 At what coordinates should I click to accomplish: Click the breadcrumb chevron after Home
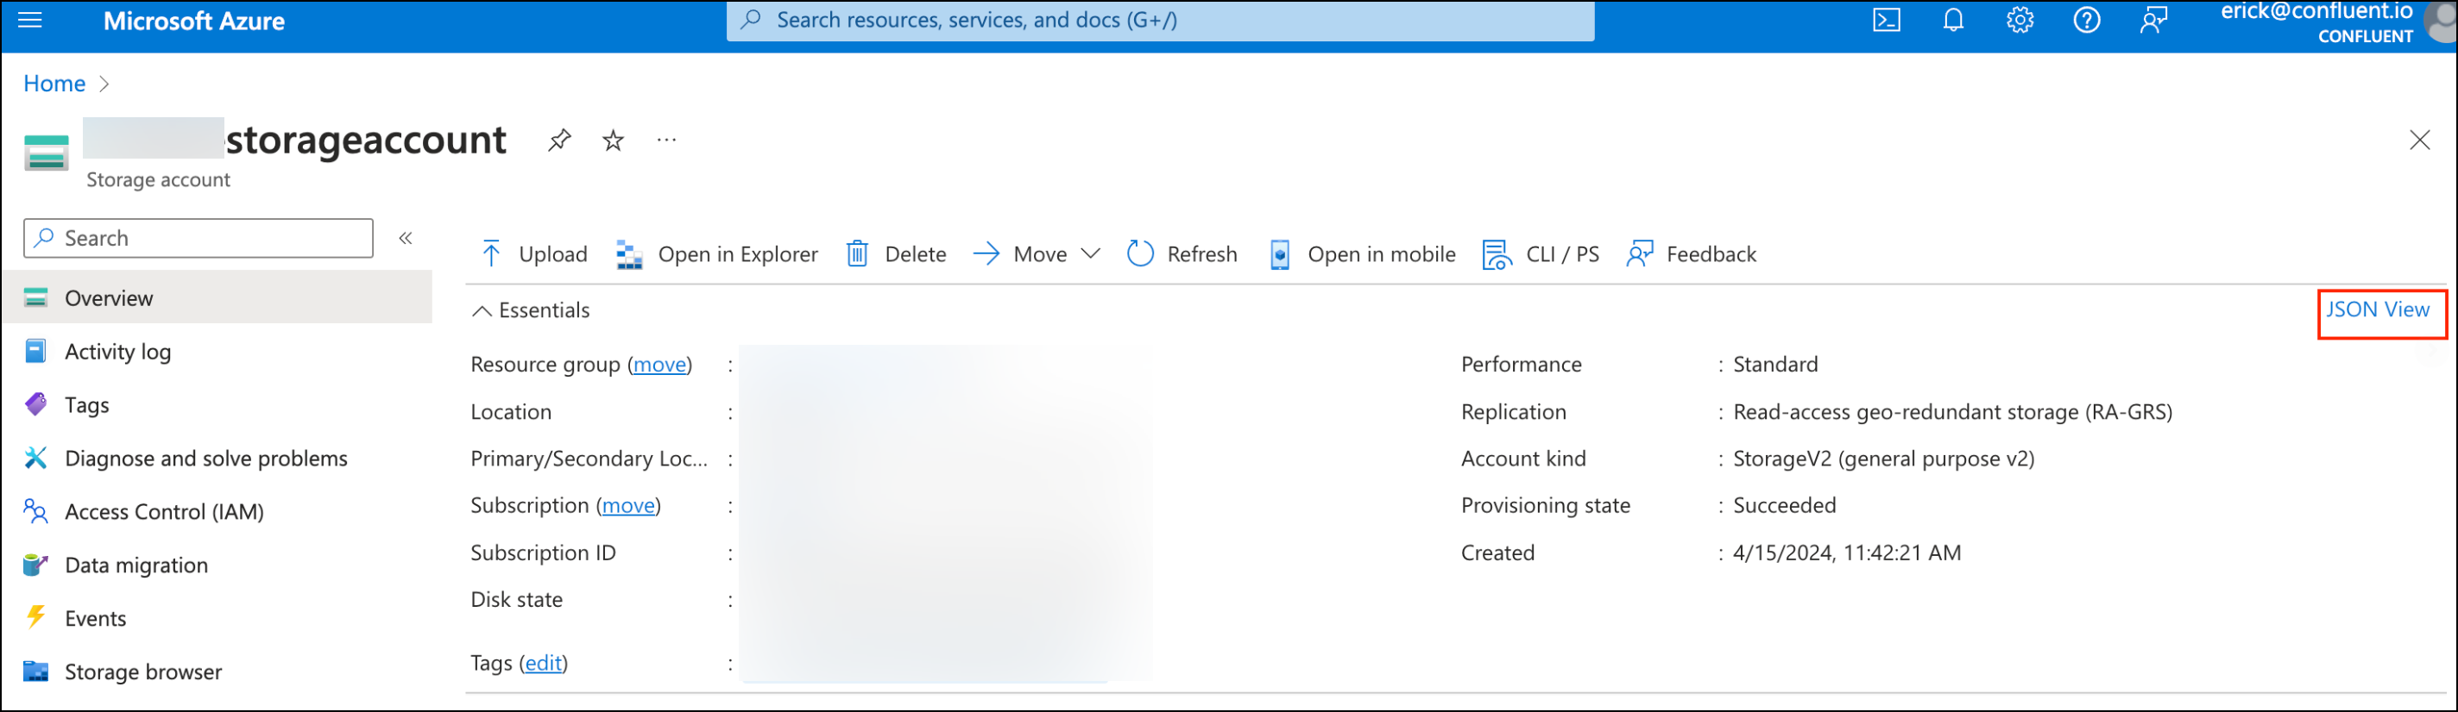[104, 84]
